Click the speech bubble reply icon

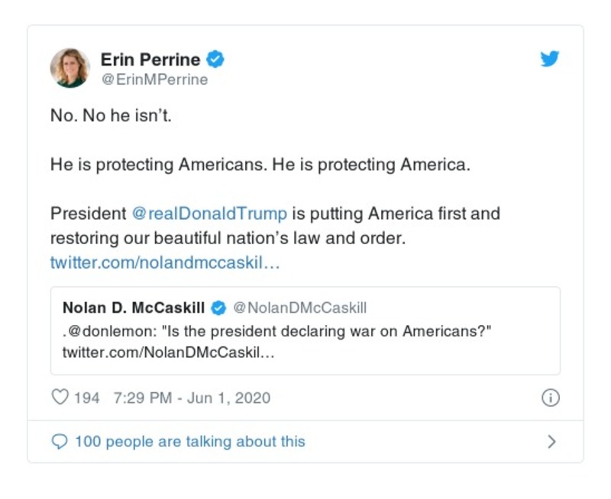(59, 442)
